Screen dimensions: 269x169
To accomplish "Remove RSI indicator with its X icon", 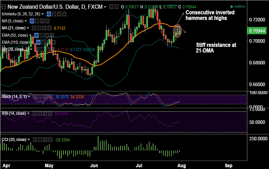I will pyautogui.click(x=50, y=113).
